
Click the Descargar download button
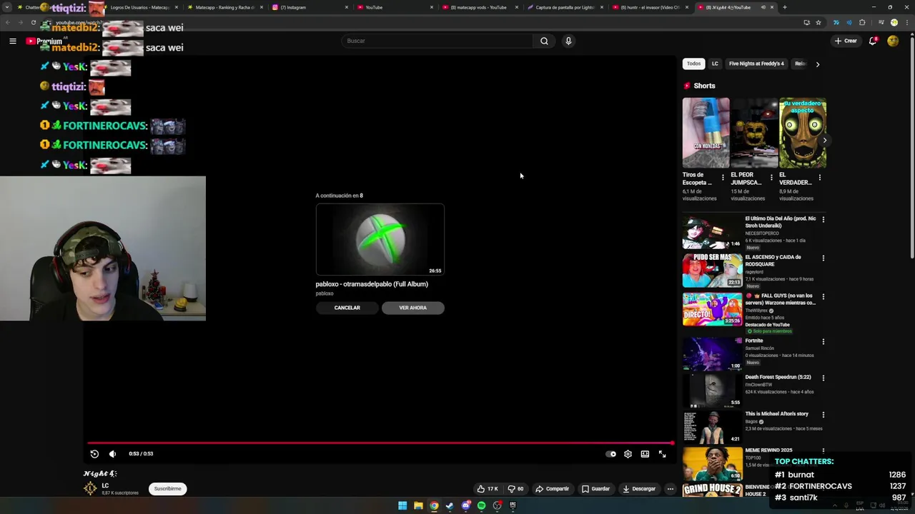[x=639, y=489]
